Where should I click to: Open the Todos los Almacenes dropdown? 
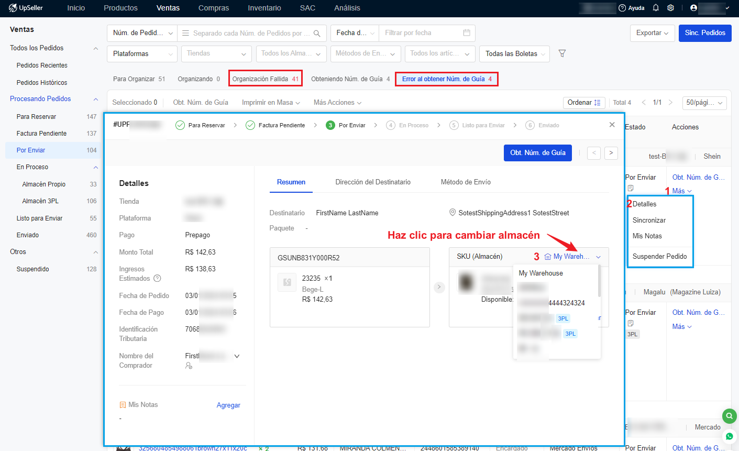tap(291, 53)
